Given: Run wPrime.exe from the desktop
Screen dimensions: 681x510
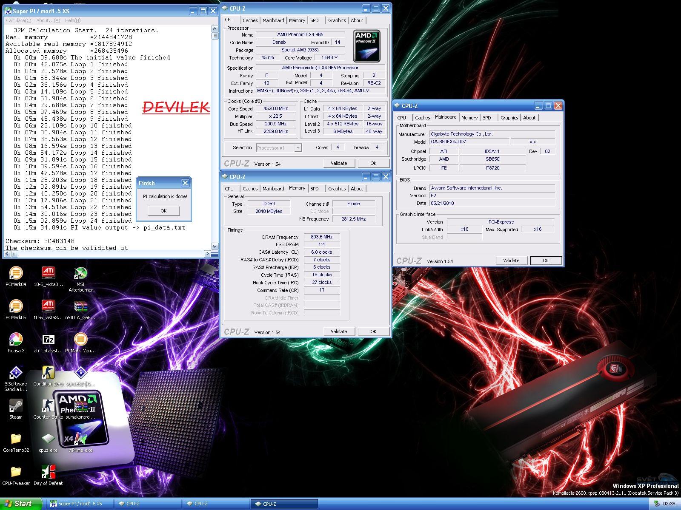Looking at the screenshot, I should 80,442.
